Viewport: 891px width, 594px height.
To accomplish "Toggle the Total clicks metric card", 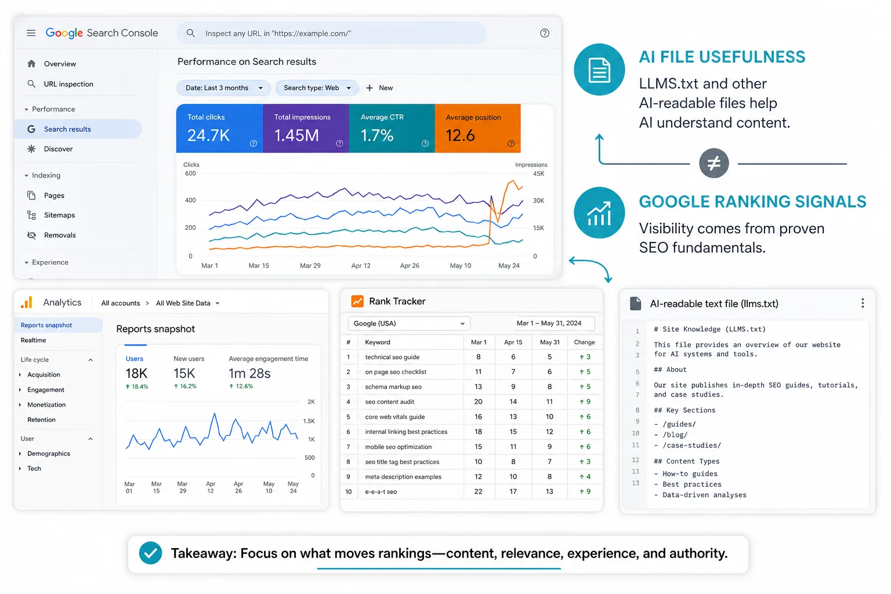I will tap(220, 128).
